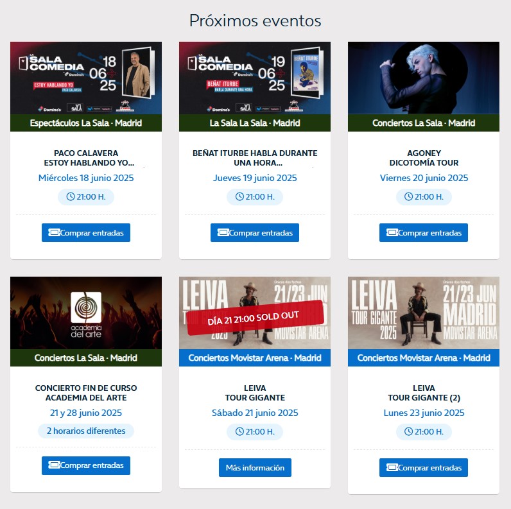This screenshot has width=511, height=509.
Task: Open the Paco Calavera Sala Comedia poster
Action: (x=86, y=78)
